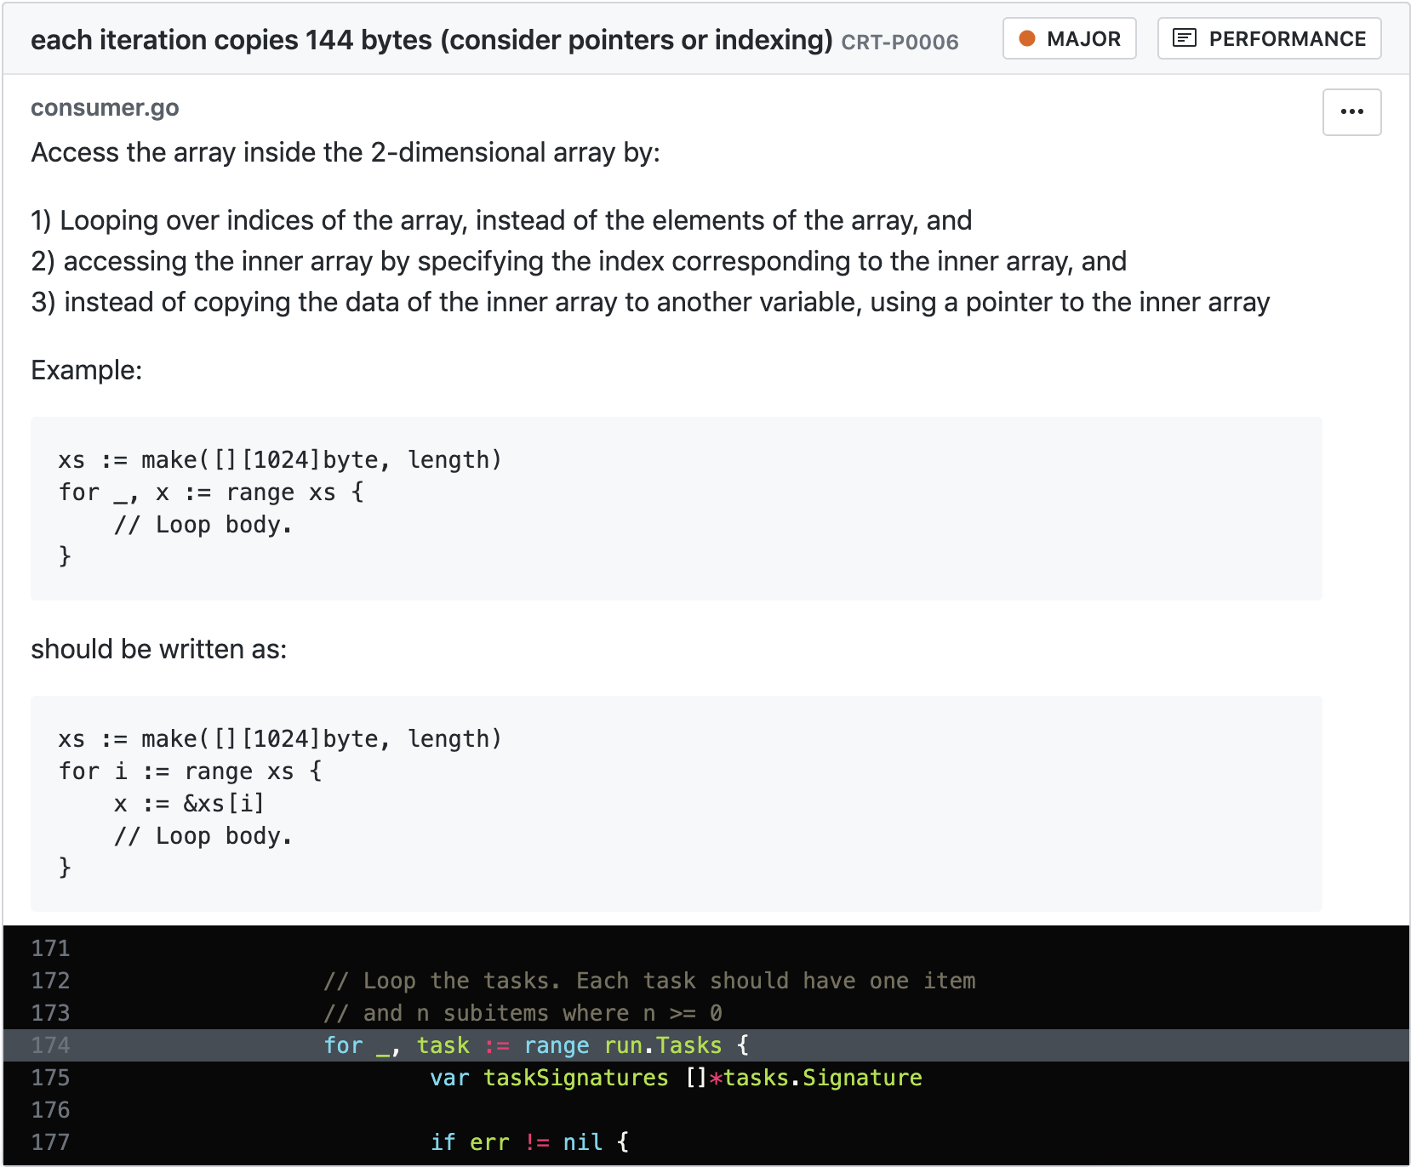Click the 'Loop the tasks' comment line
The width and height of the screenshot is (1411, 1167).
coord(648,981)
